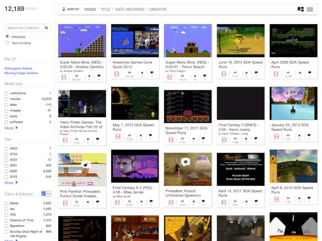Sort results by Title

(x=105, y=9)
